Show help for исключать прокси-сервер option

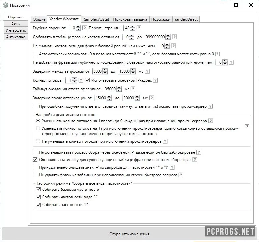tap(210, 106)
